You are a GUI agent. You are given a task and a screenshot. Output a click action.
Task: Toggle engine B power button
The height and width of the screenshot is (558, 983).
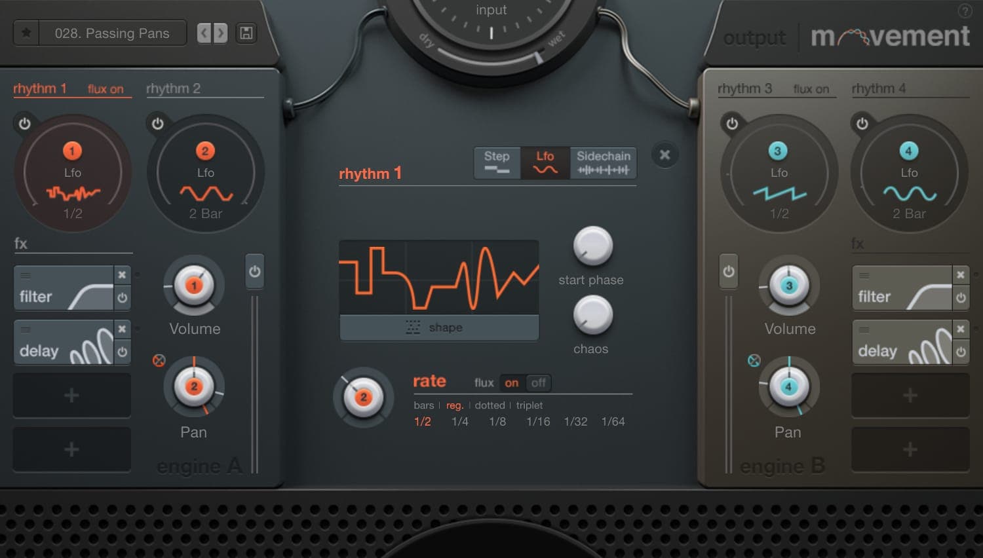729,271
